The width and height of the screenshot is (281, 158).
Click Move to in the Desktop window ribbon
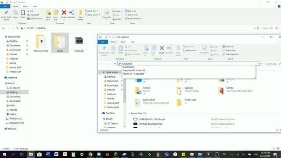(48, 15)
